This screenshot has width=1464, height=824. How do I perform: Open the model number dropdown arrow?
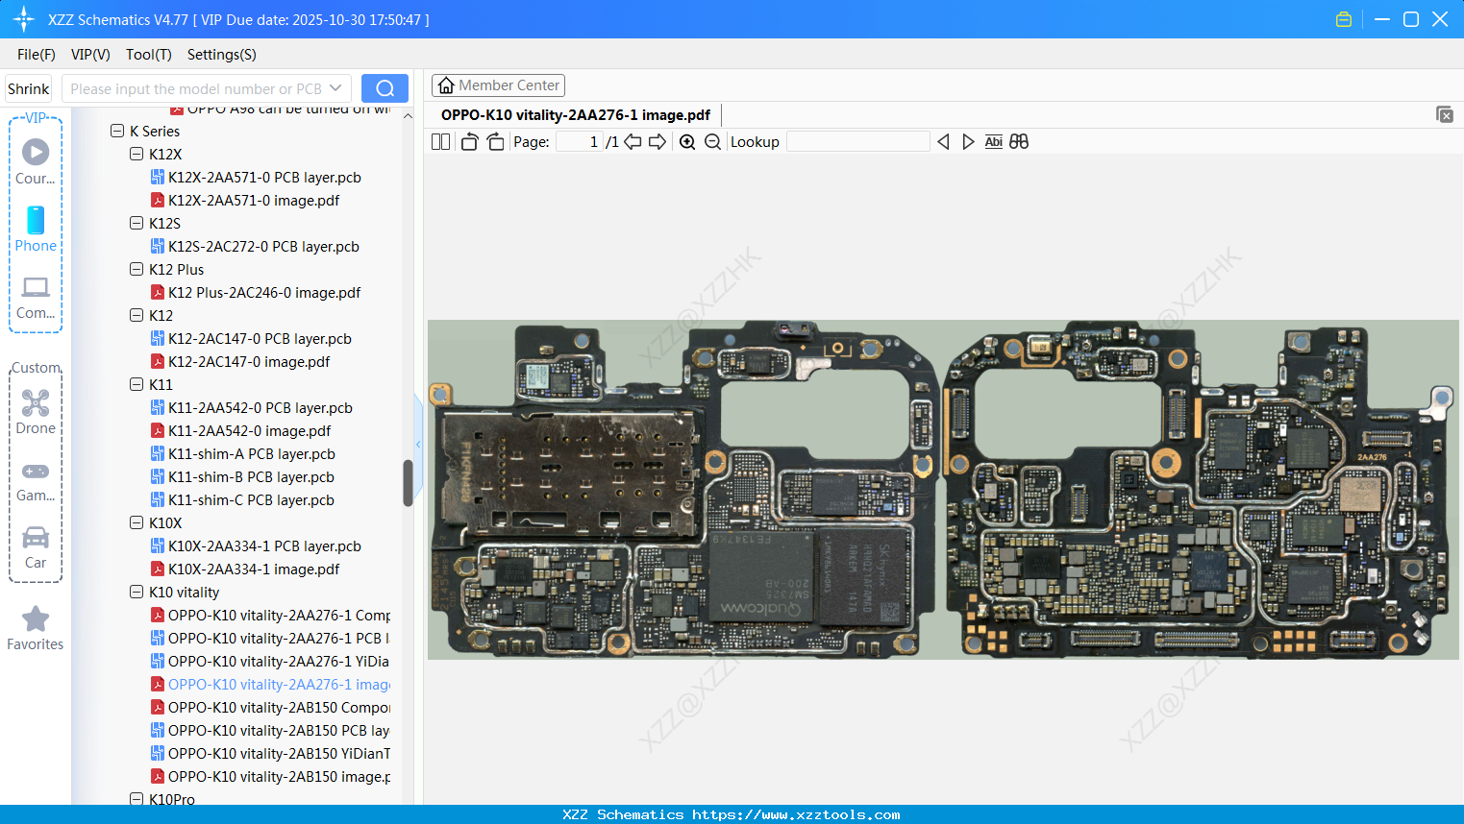[x=335, y=88]
